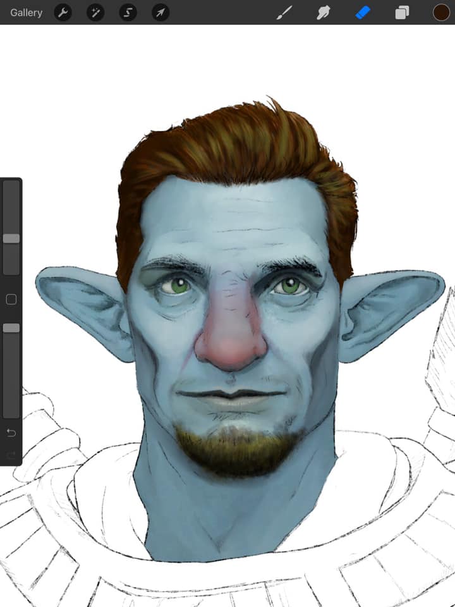Tap the brush opacity slider handle

11,328
